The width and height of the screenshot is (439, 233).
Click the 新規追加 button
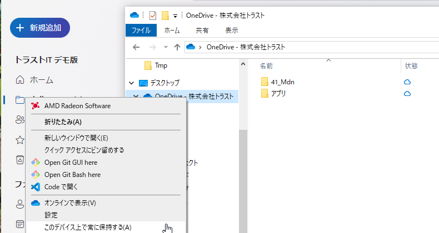[x=40, y=27]
